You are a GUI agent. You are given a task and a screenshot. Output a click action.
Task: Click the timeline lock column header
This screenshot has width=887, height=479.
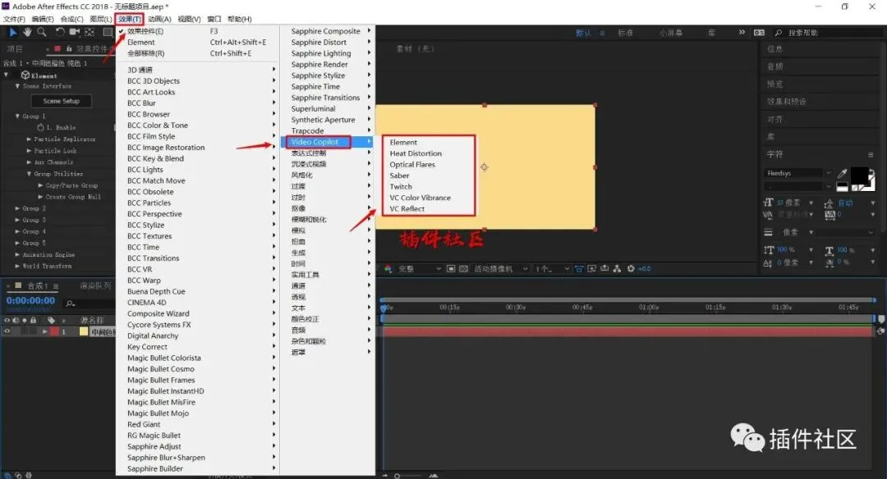(x=34, y=320)
